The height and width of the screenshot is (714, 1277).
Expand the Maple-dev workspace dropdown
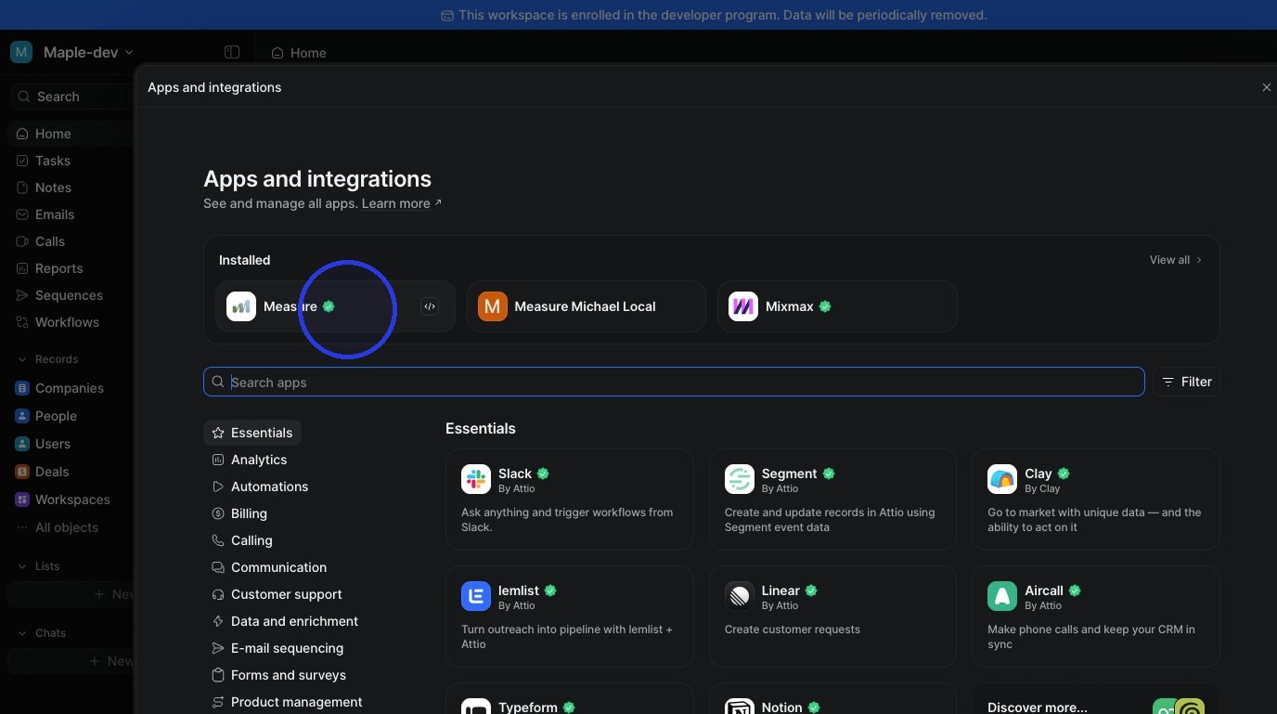tap(129, 53)
